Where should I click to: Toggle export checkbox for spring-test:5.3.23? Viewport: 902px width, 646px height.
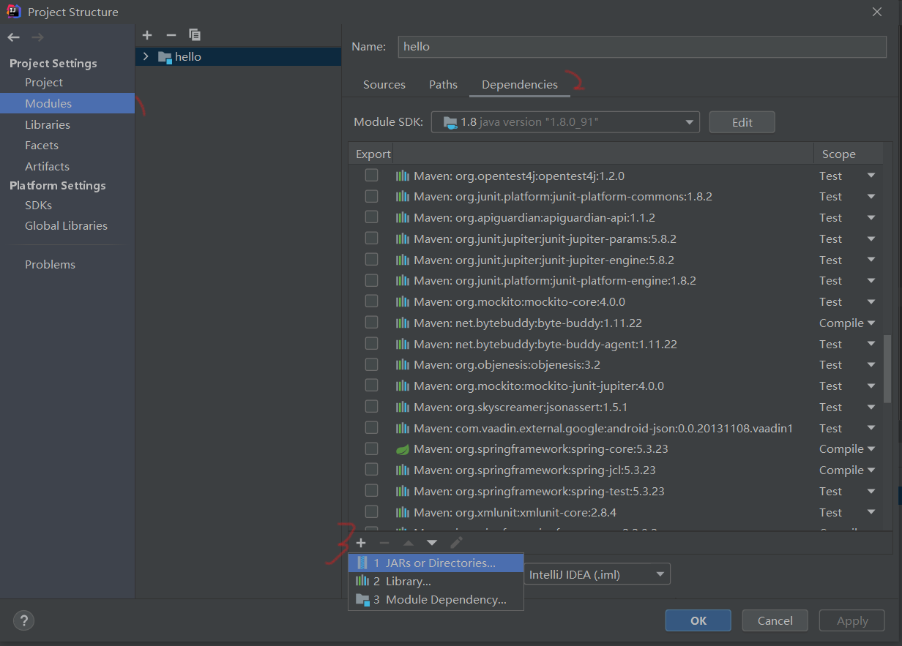coord(372,491)
